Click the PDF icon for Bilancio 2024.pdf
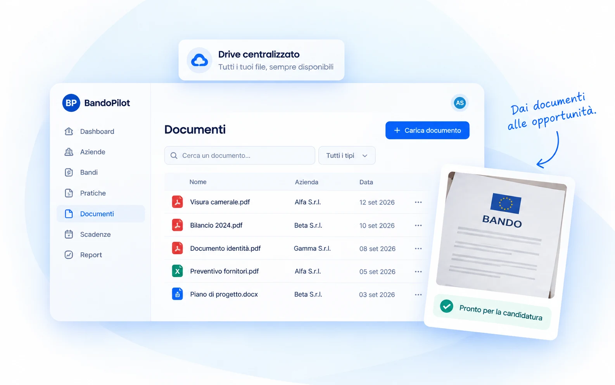Image resolution: width=615 pixels, height=385 pixels. click(178, 225)
